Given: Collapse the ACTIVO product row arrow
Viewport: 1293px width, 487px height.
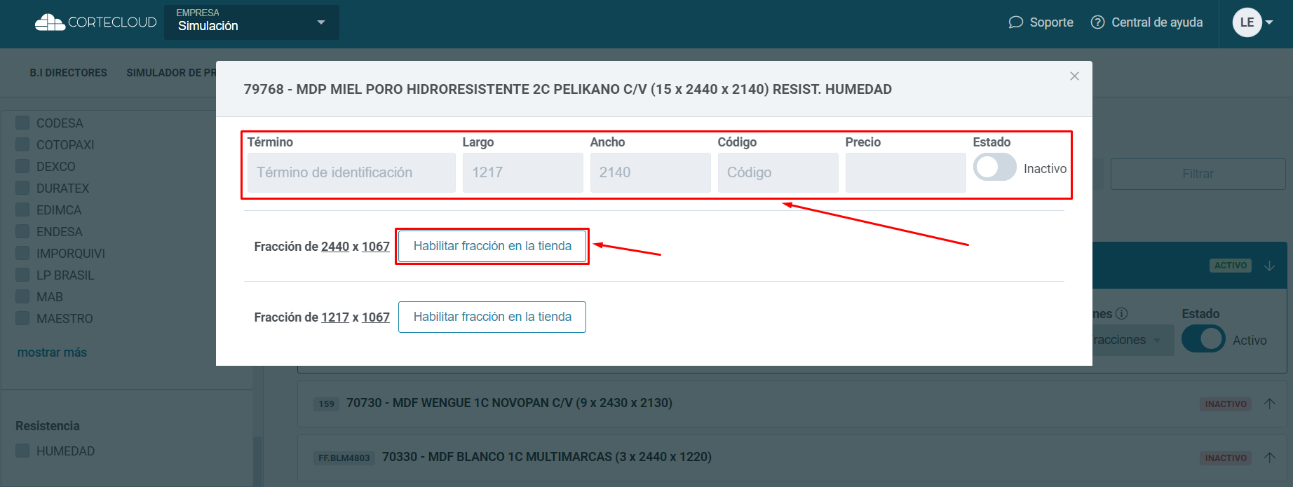Looking at the screenshot, I should 1269,266.
